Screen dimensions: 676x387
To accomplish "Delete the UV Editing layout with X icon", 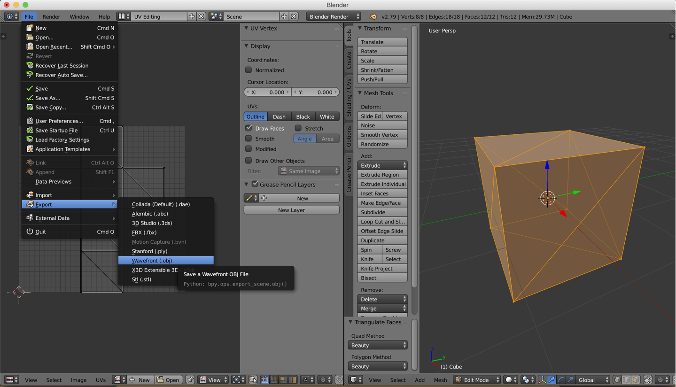I will point(202,16).
